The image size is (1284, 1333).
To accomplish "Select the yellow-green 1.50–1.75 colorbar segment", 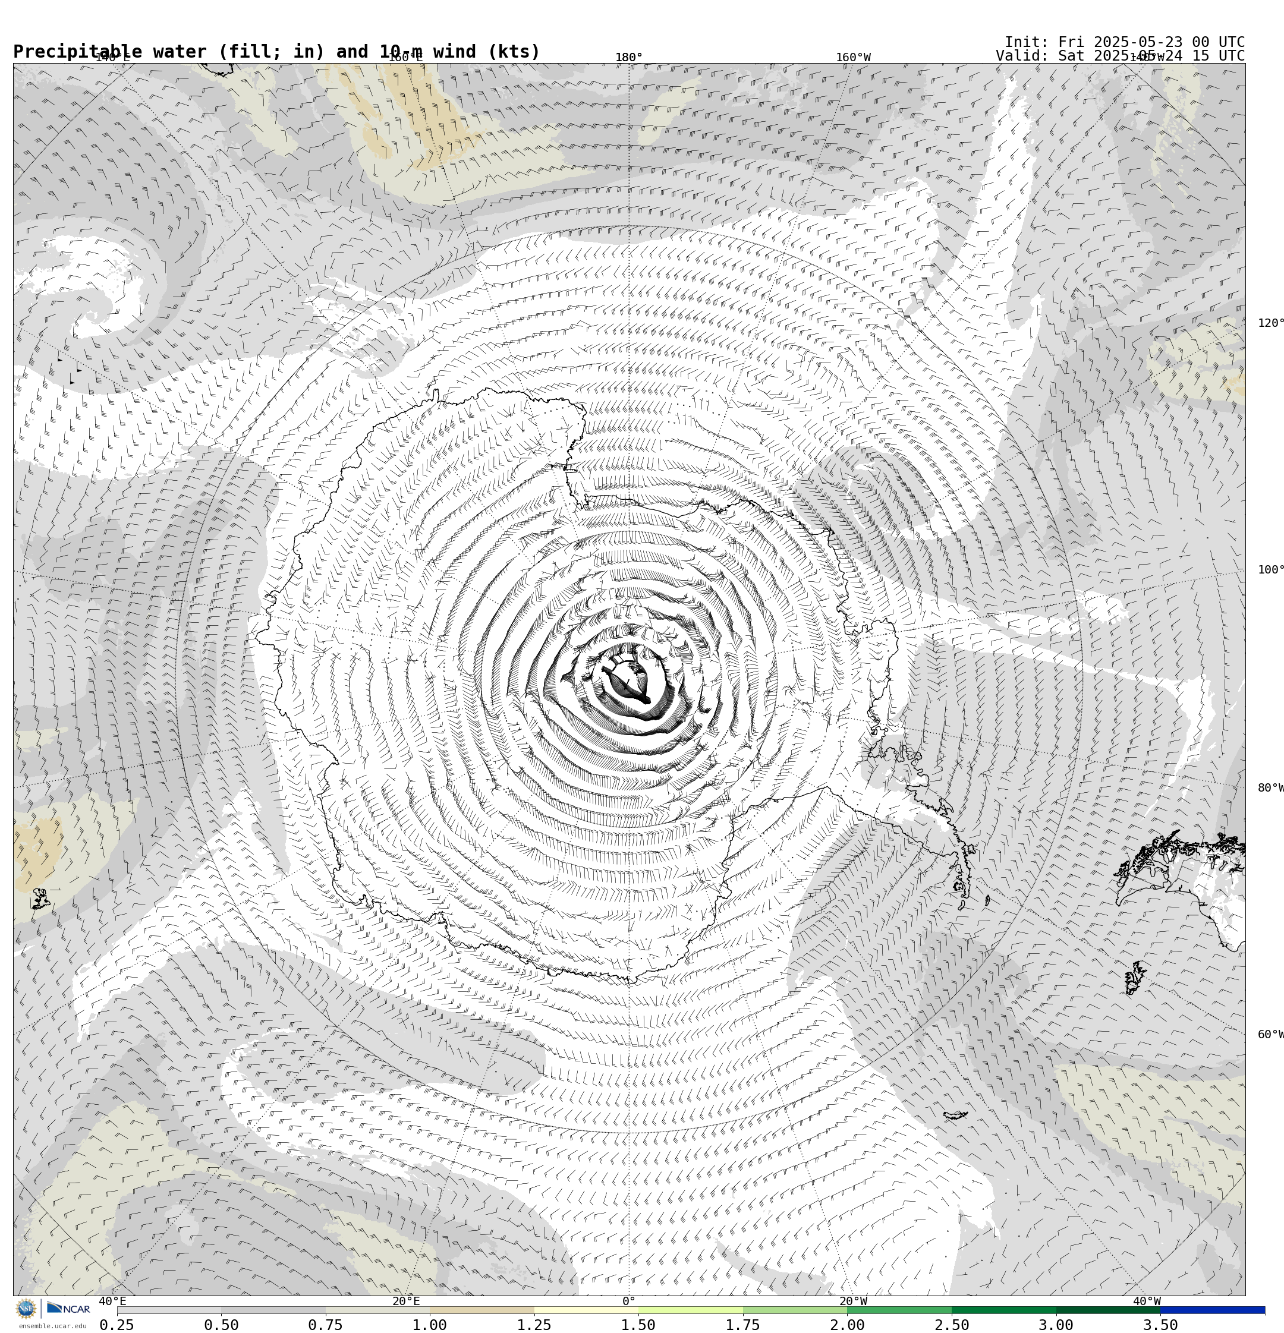I will 691,1310.
